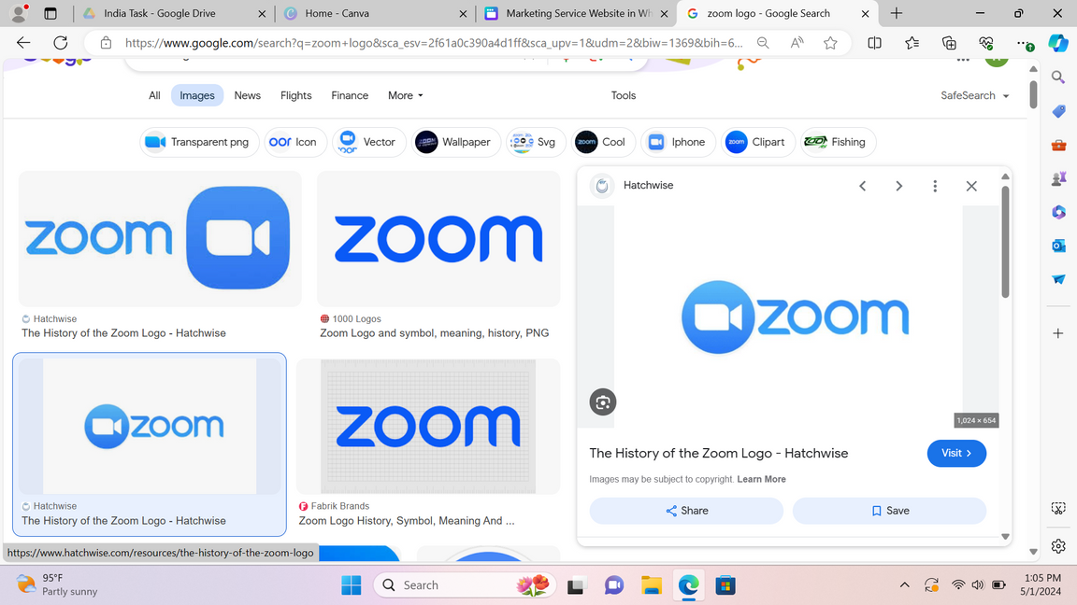1077x605 pixels.
Task: Open the sidebar search icon
Action: click(1058, 77)
